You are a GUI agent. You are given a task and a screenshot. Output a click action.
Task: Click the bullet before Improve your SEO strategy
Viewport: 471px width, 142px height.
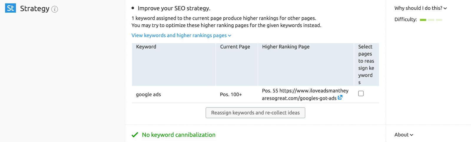pyautogui.click(x=133, y=8)
